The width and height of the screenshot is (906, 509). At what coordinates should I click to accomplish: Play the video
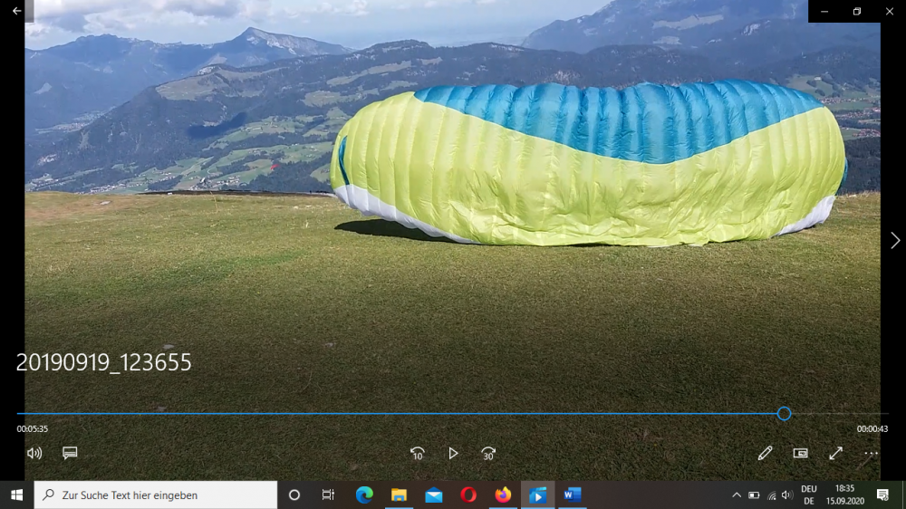(x=453, y=454)
